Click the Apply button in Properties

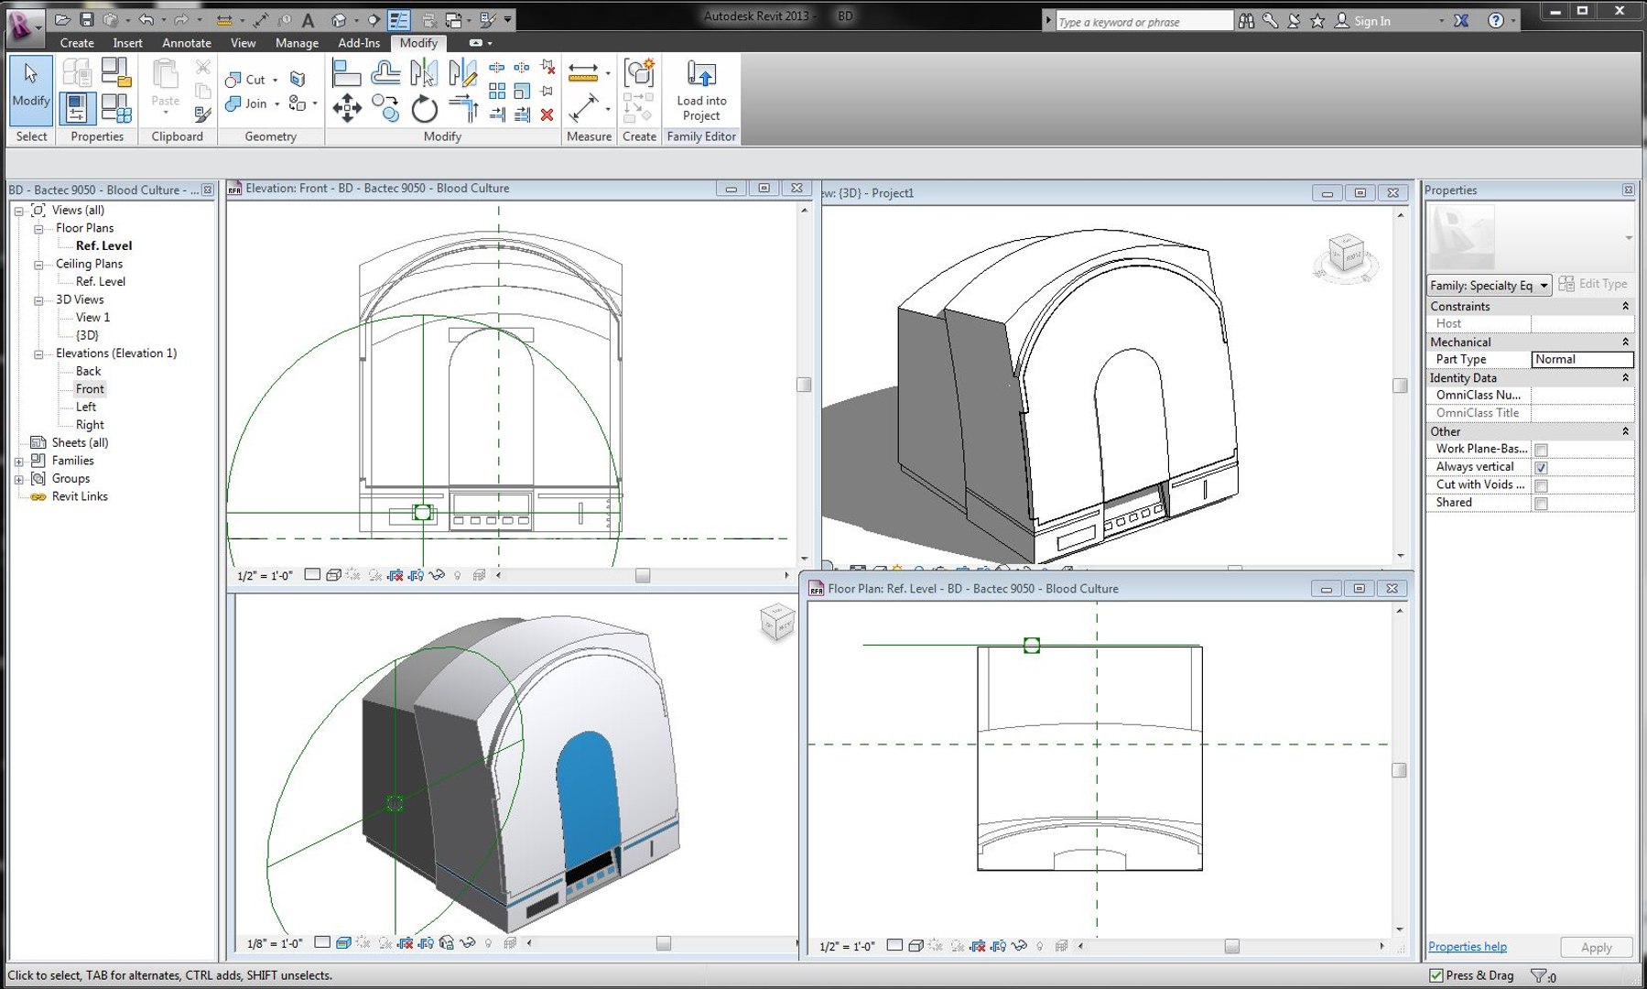[x=1596, y=948]
